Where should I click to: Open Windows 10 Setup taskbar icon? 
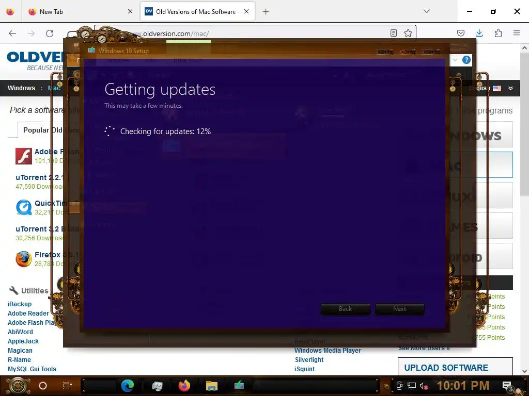click(239, 385)
